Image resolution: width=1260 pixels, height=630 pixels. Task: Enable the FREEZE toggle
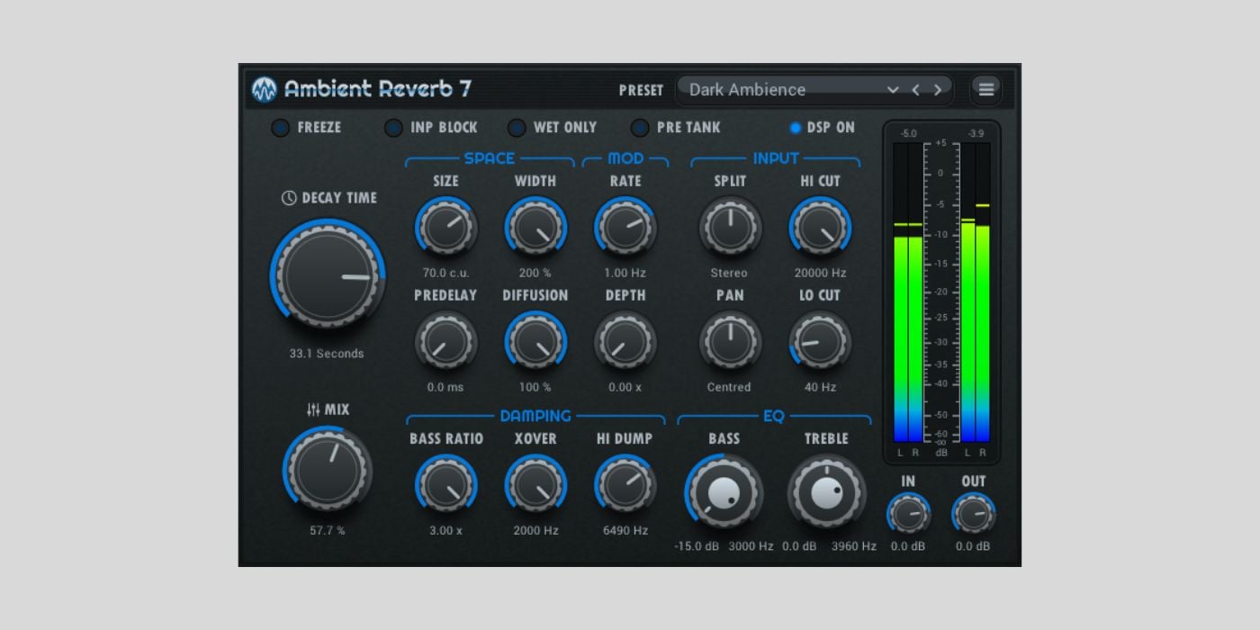pyautogui.click(x=281, y=128)
